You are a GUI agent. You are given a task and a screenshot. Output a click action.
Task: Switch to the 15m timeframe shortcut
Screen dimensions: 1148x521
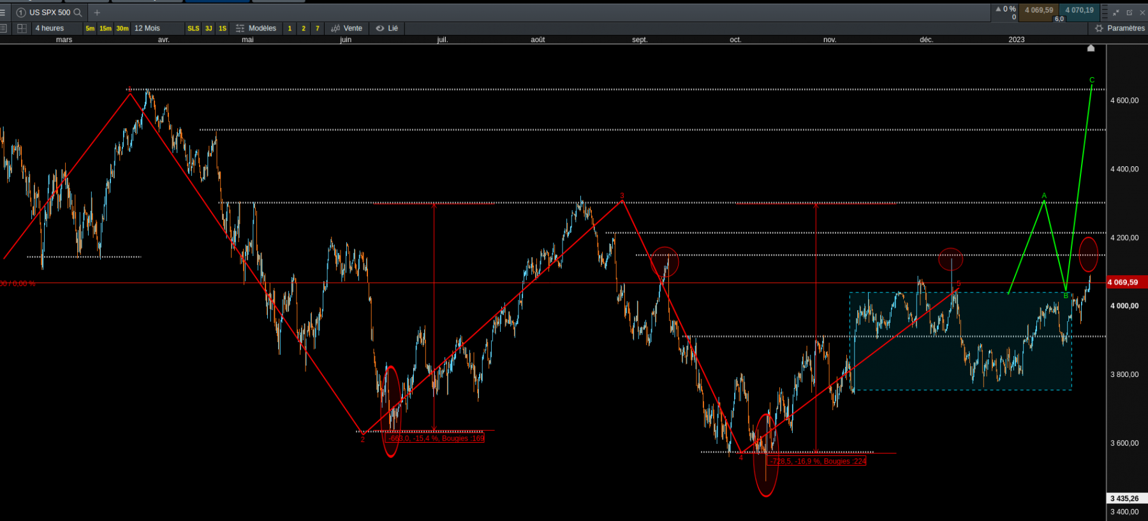(x=105, y=28)
